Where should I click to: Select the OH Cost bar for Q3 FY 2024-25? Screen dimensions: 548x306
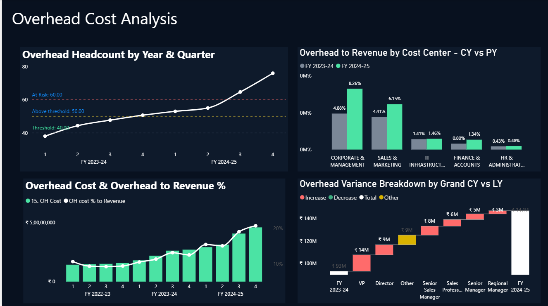click(x=239, y=258)
